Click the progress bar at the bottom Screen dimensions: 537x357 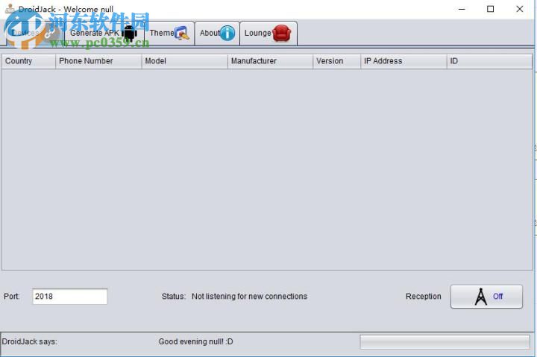tap(445, 342)
